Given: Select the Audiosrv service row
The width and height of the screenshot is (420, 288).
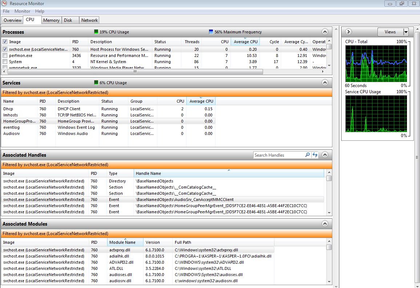Looking at the screenshot, I should pos(108,133).
